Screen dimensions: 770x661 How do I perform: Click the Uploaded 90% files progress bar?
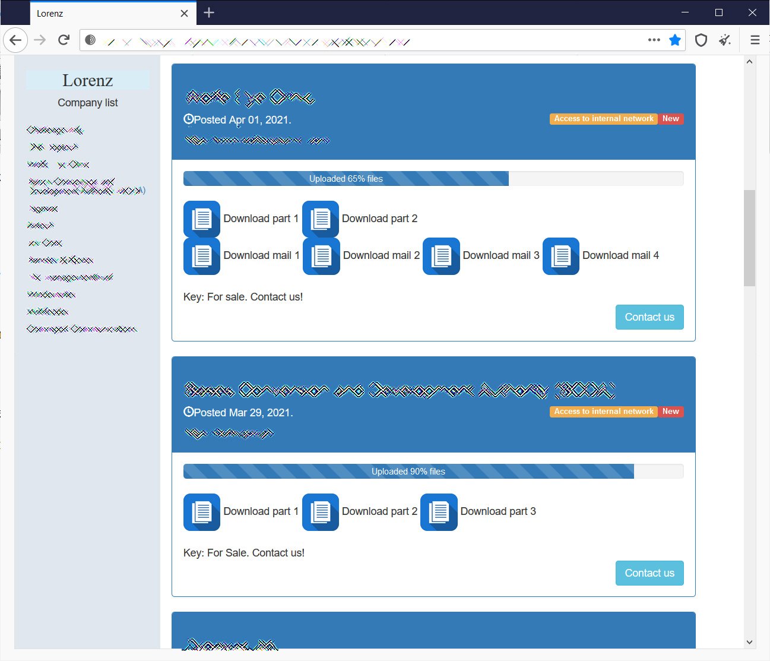point(433,471)
